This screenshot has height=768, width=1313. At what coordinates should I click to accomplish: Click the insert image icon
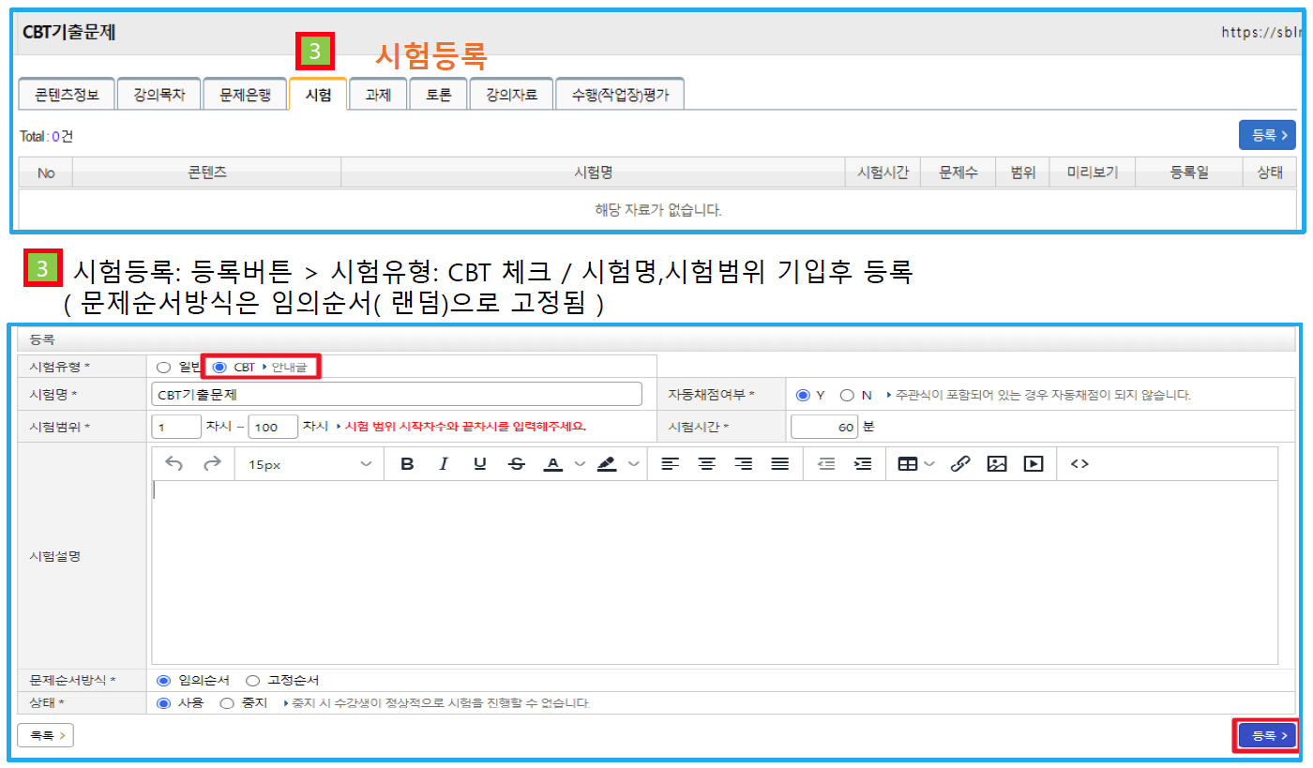tap(997, 464)
